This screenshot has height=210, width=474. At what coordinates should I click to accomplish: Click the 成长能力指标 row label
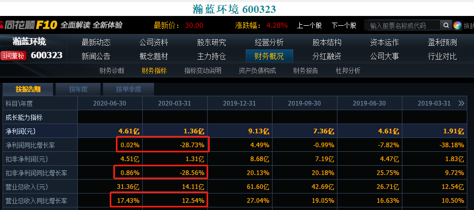tap(24, 117)
